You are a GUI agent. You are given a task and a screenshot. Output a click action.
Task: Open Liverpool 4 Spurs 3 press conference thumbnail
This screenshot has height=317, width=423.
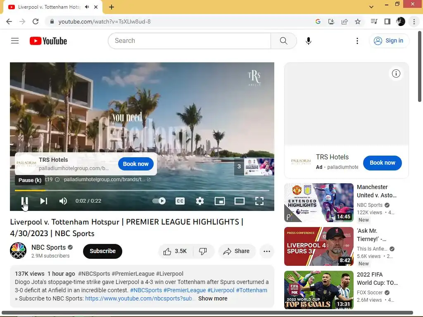point(319,246)
